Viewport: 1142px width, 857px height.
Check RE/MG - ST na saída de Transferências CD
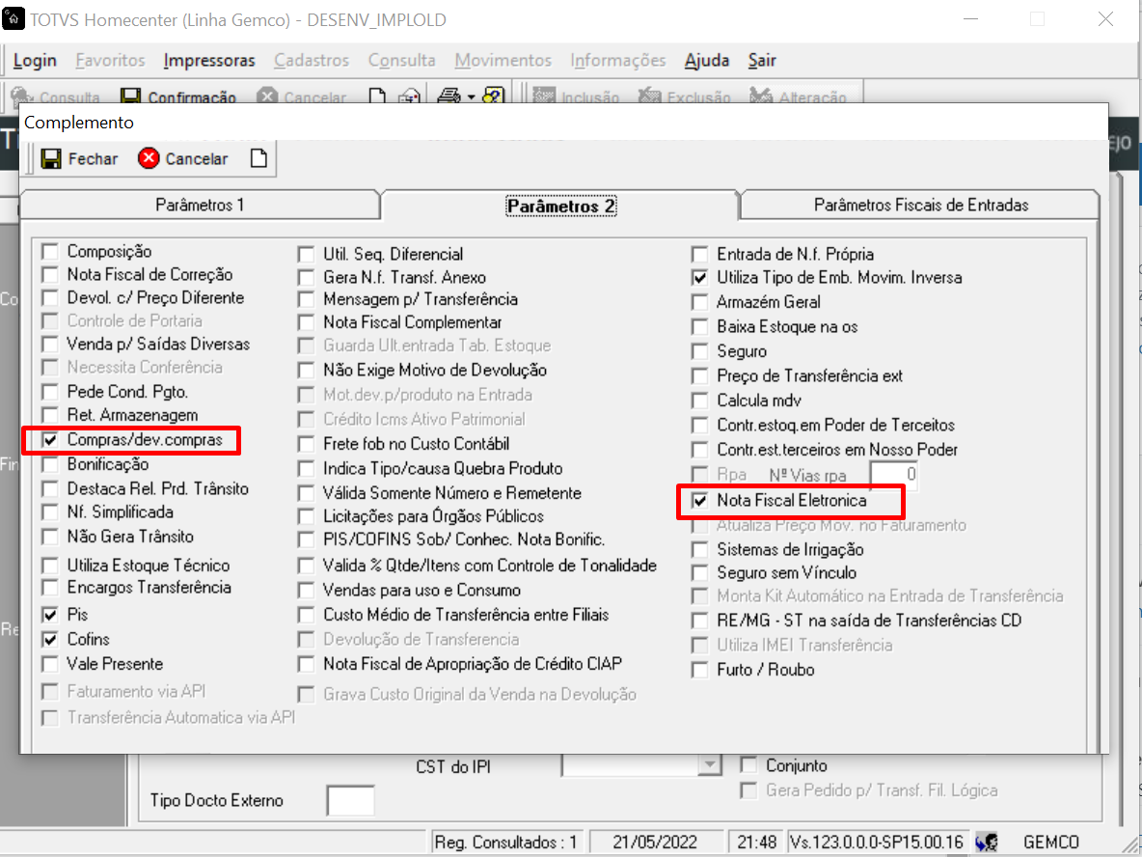click(699, 622)
